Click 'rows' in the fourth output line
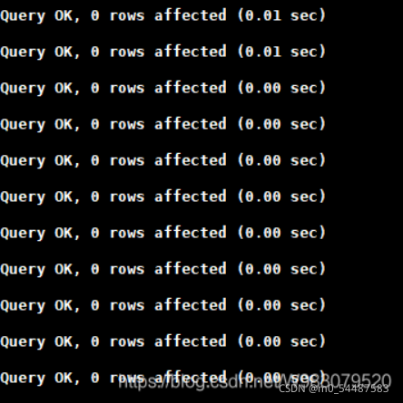 click(127, 124)
